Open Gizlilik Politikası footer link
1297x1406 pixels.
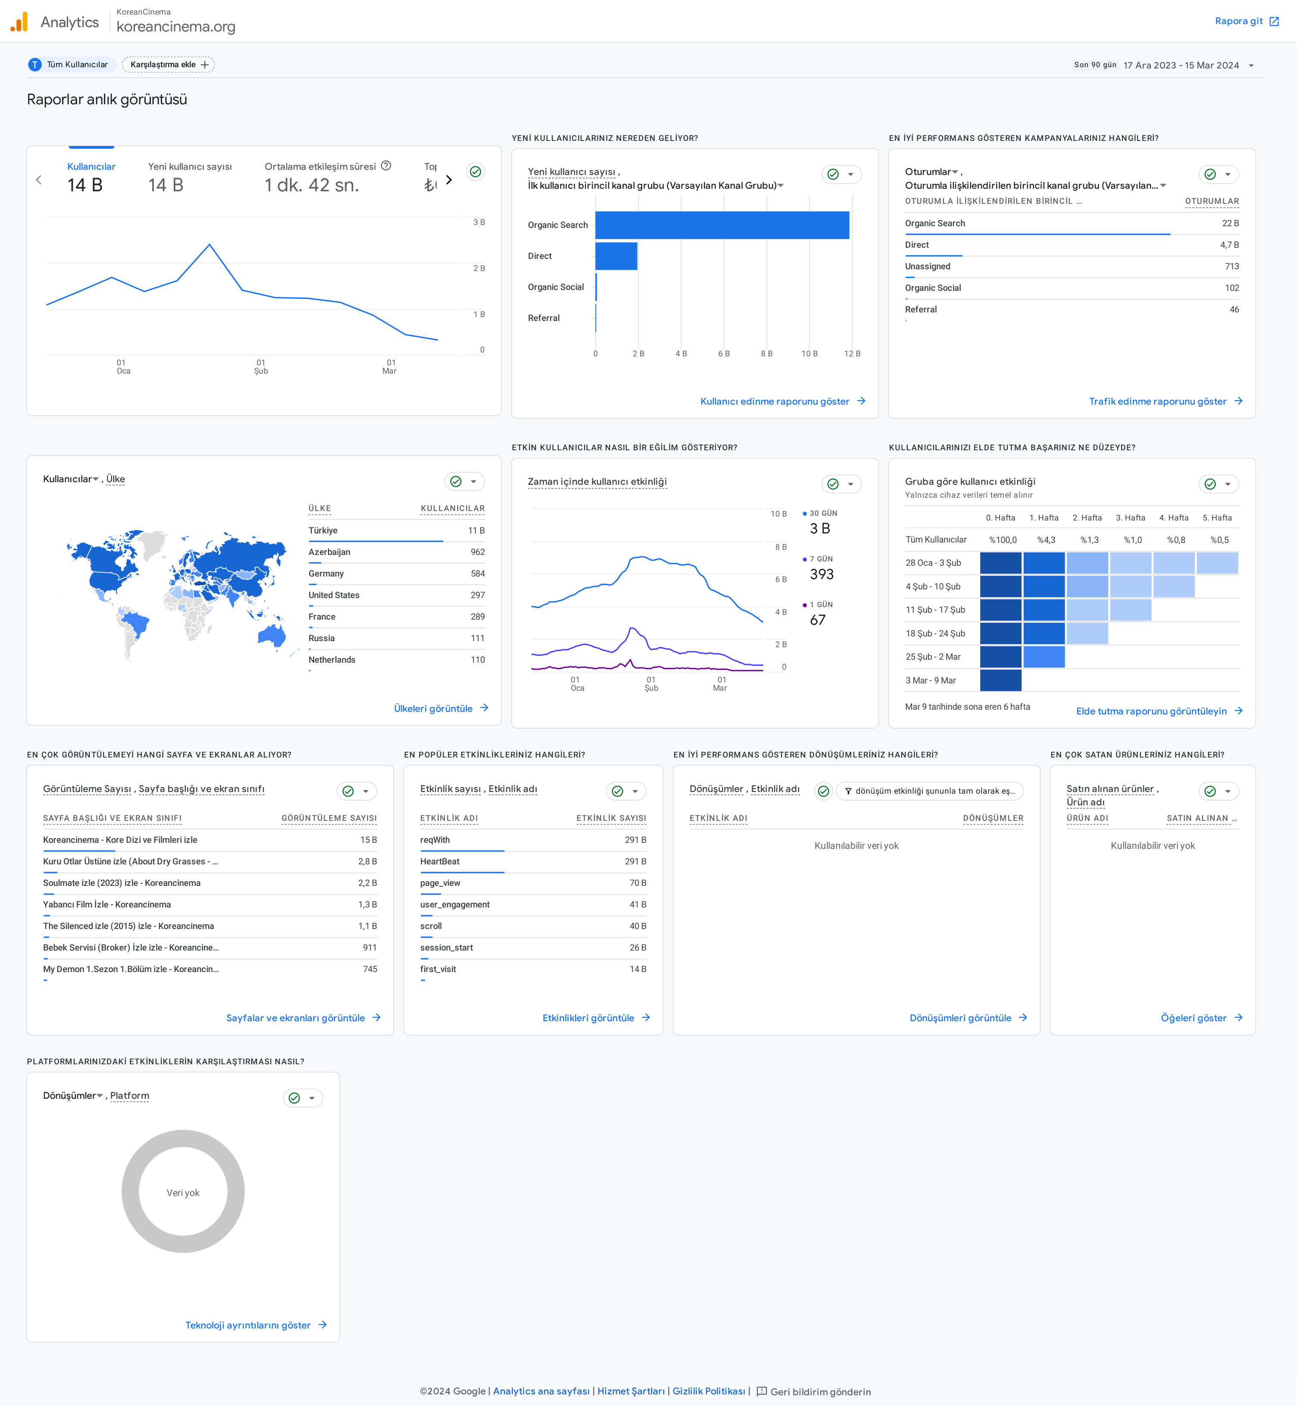tap(709, 1391)
